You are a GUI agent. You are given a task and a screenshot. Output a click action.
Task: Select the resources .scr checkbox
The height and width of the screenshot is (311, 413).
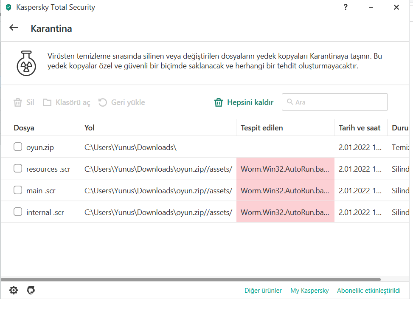(x=18, y=168)
